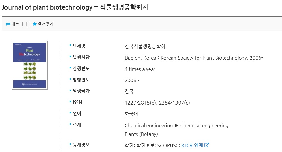The height and width of the screenshot is (152, 282).
Task: Open the KJCR 연계 link
Action: tap(192, 145)
